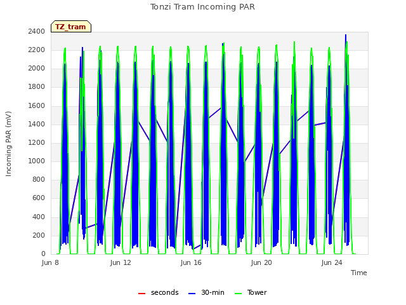Click the Jun 20 x-axis tick label

tap(261, 262)
